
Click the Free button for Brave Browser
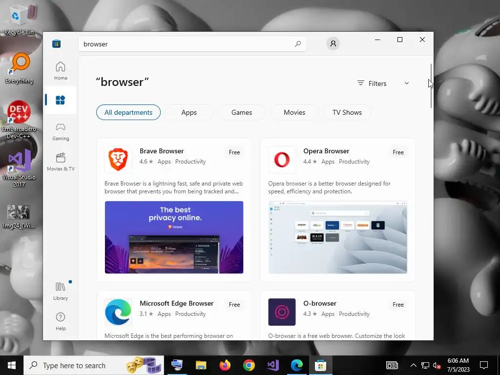point(234,152)
